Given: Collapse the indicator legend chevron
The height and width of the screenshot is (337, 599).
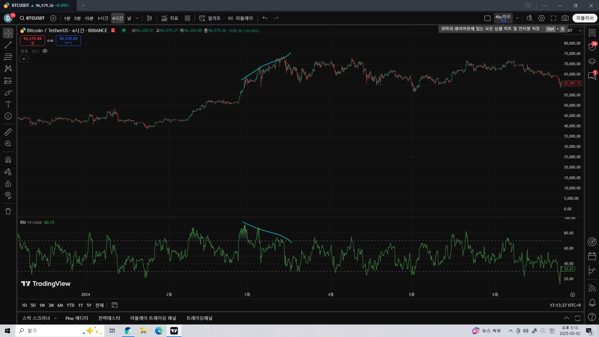Looking at the screenshot, I should pyautogui.click(x=24, y=59).
